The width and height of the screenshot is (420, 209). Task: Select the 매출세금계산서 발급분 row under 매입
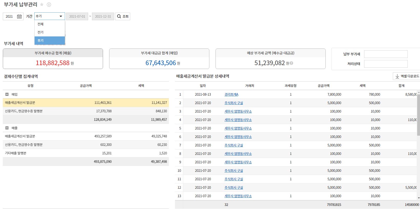coord(20,103)
